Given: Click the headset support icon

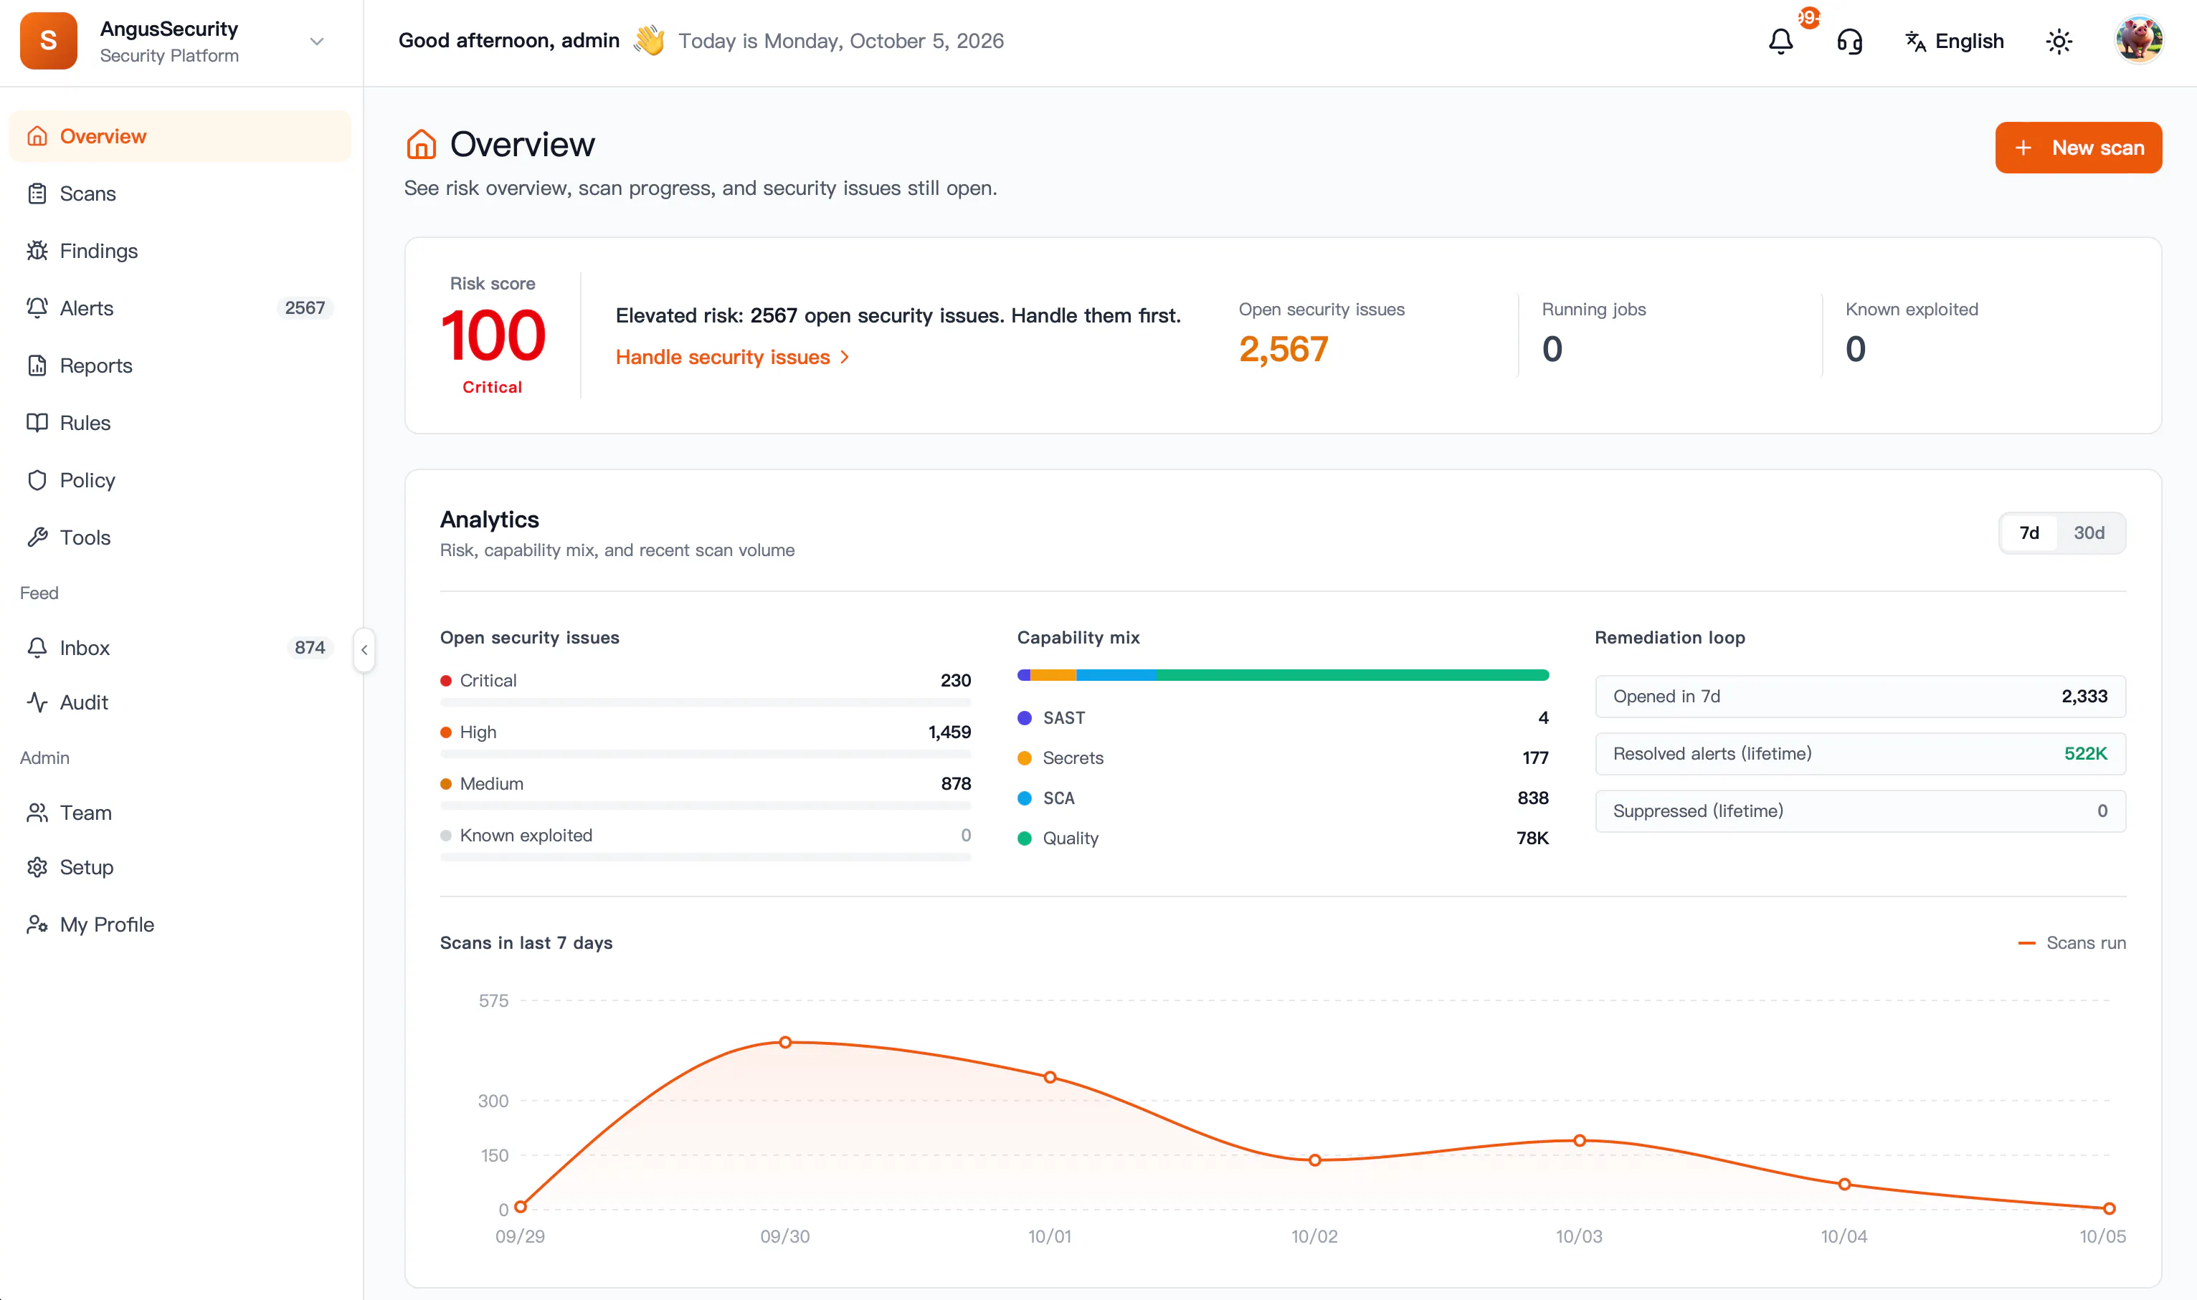Looking at the screenshot, I should 1849,41.
